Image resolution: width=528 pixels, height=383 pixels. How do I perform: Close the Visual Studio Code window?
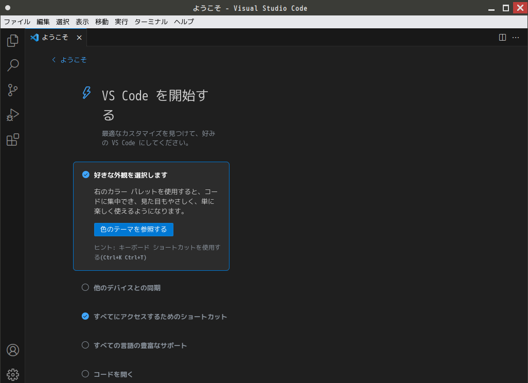(x=520, y=8)
